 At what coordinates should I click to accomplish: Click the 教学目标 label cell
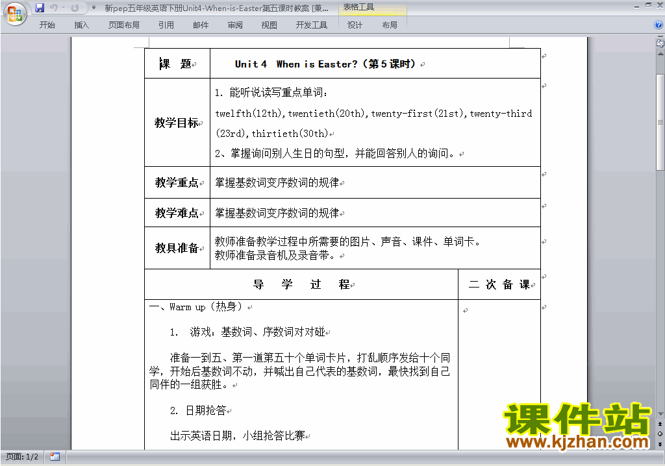pyautogui.click(x=177, y=123)
